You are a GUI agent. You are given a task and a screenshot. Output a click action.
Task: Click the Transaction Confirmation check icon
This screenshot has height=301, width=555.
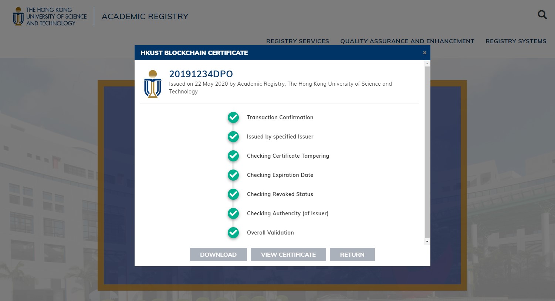[x=233, y=117]
